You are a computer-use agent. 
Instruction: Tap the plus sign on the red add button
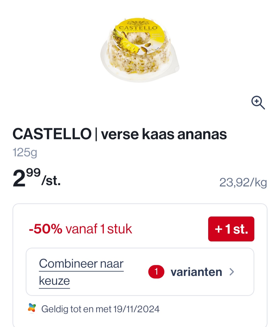click(219, 229)
